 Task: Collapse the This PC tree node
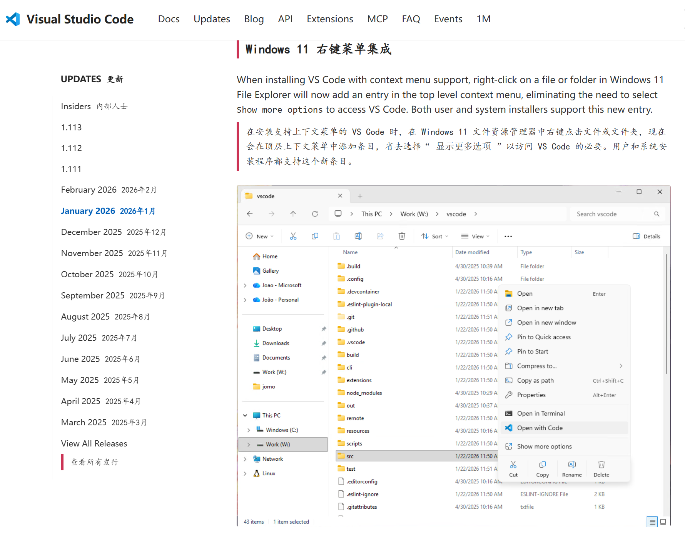point(245,415)
